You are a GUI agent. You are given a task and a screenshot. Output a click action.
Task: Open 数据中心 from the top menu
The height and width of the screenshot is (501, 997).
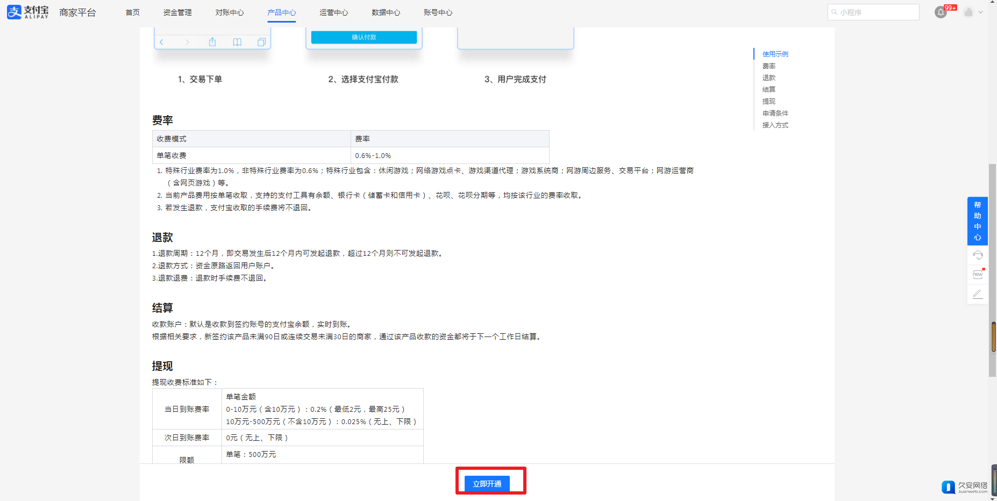386,12
